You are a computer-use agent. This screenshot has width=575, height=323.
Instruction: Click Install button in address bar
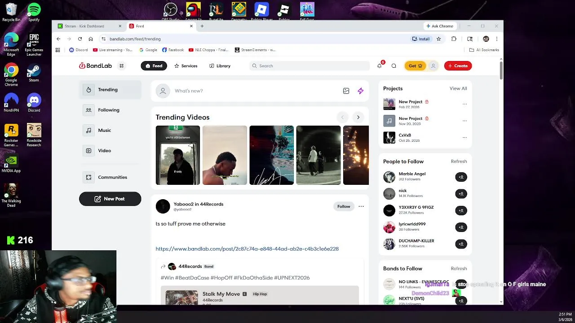[421, 39]
